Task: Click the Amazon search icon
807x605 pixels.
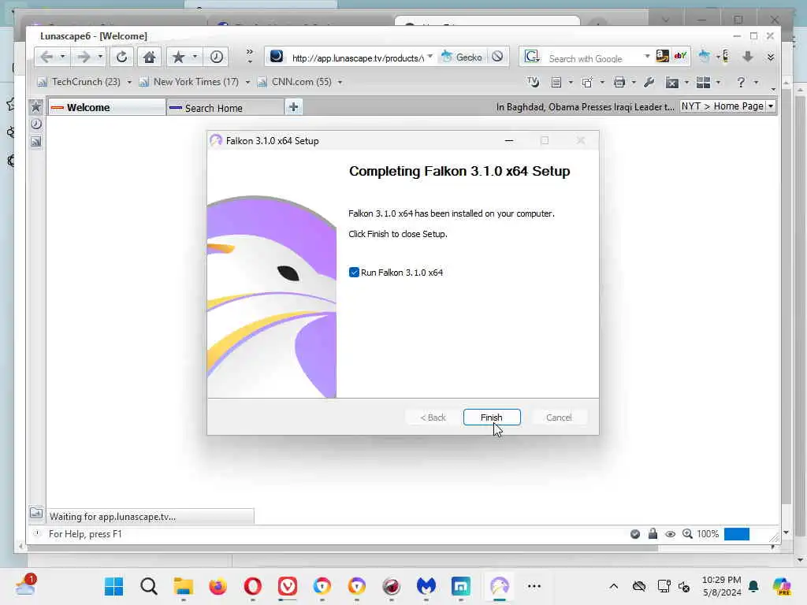Action: click(x=662, y=56)
